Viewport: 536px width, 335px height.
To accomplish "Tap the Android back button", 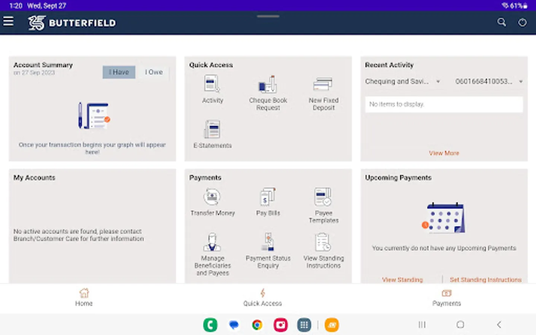I will point(499,325).
